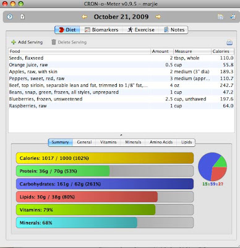The width and height of the screenshot is (240, 248).
Task: Select the Vitamins nutrient tab
Action: [x=108, y=142]
